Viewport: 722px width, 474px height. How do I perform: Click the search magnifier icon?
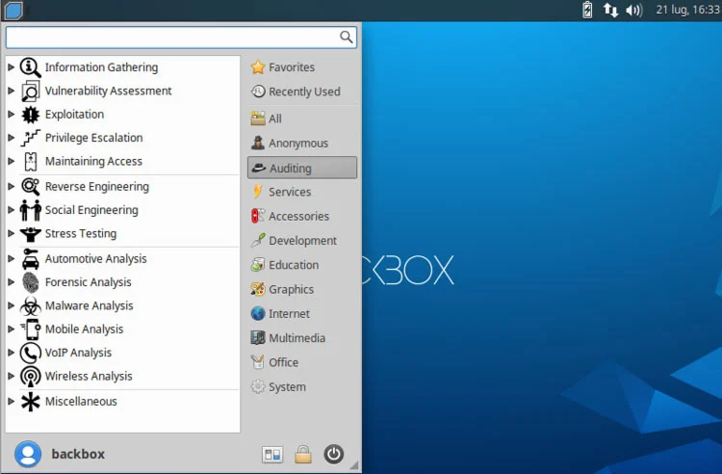[346, 37]
